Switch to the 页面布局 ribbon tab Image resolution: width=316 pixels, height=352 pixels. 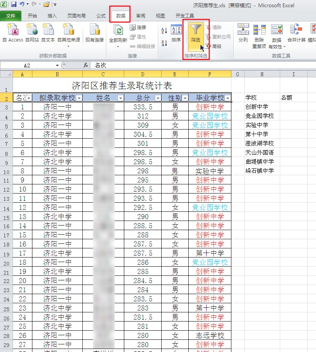(76, 16)
